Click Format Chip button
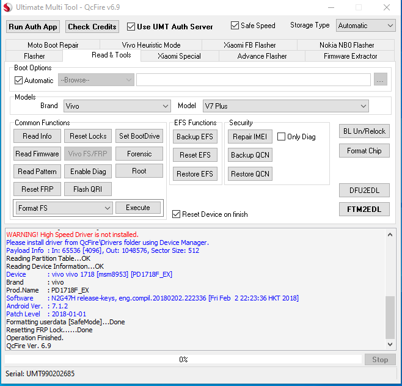 (364, 150)
